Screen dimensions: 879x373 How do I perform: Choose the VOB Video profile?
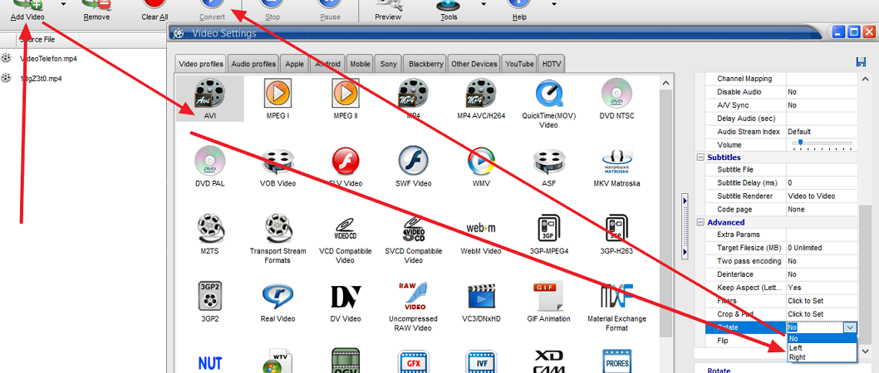coord(278,166)
